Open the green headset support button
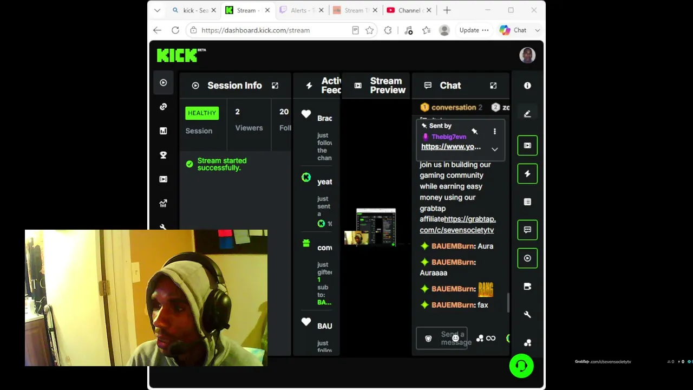This screenshot has height=390, width=693. (x=521, y=366)
